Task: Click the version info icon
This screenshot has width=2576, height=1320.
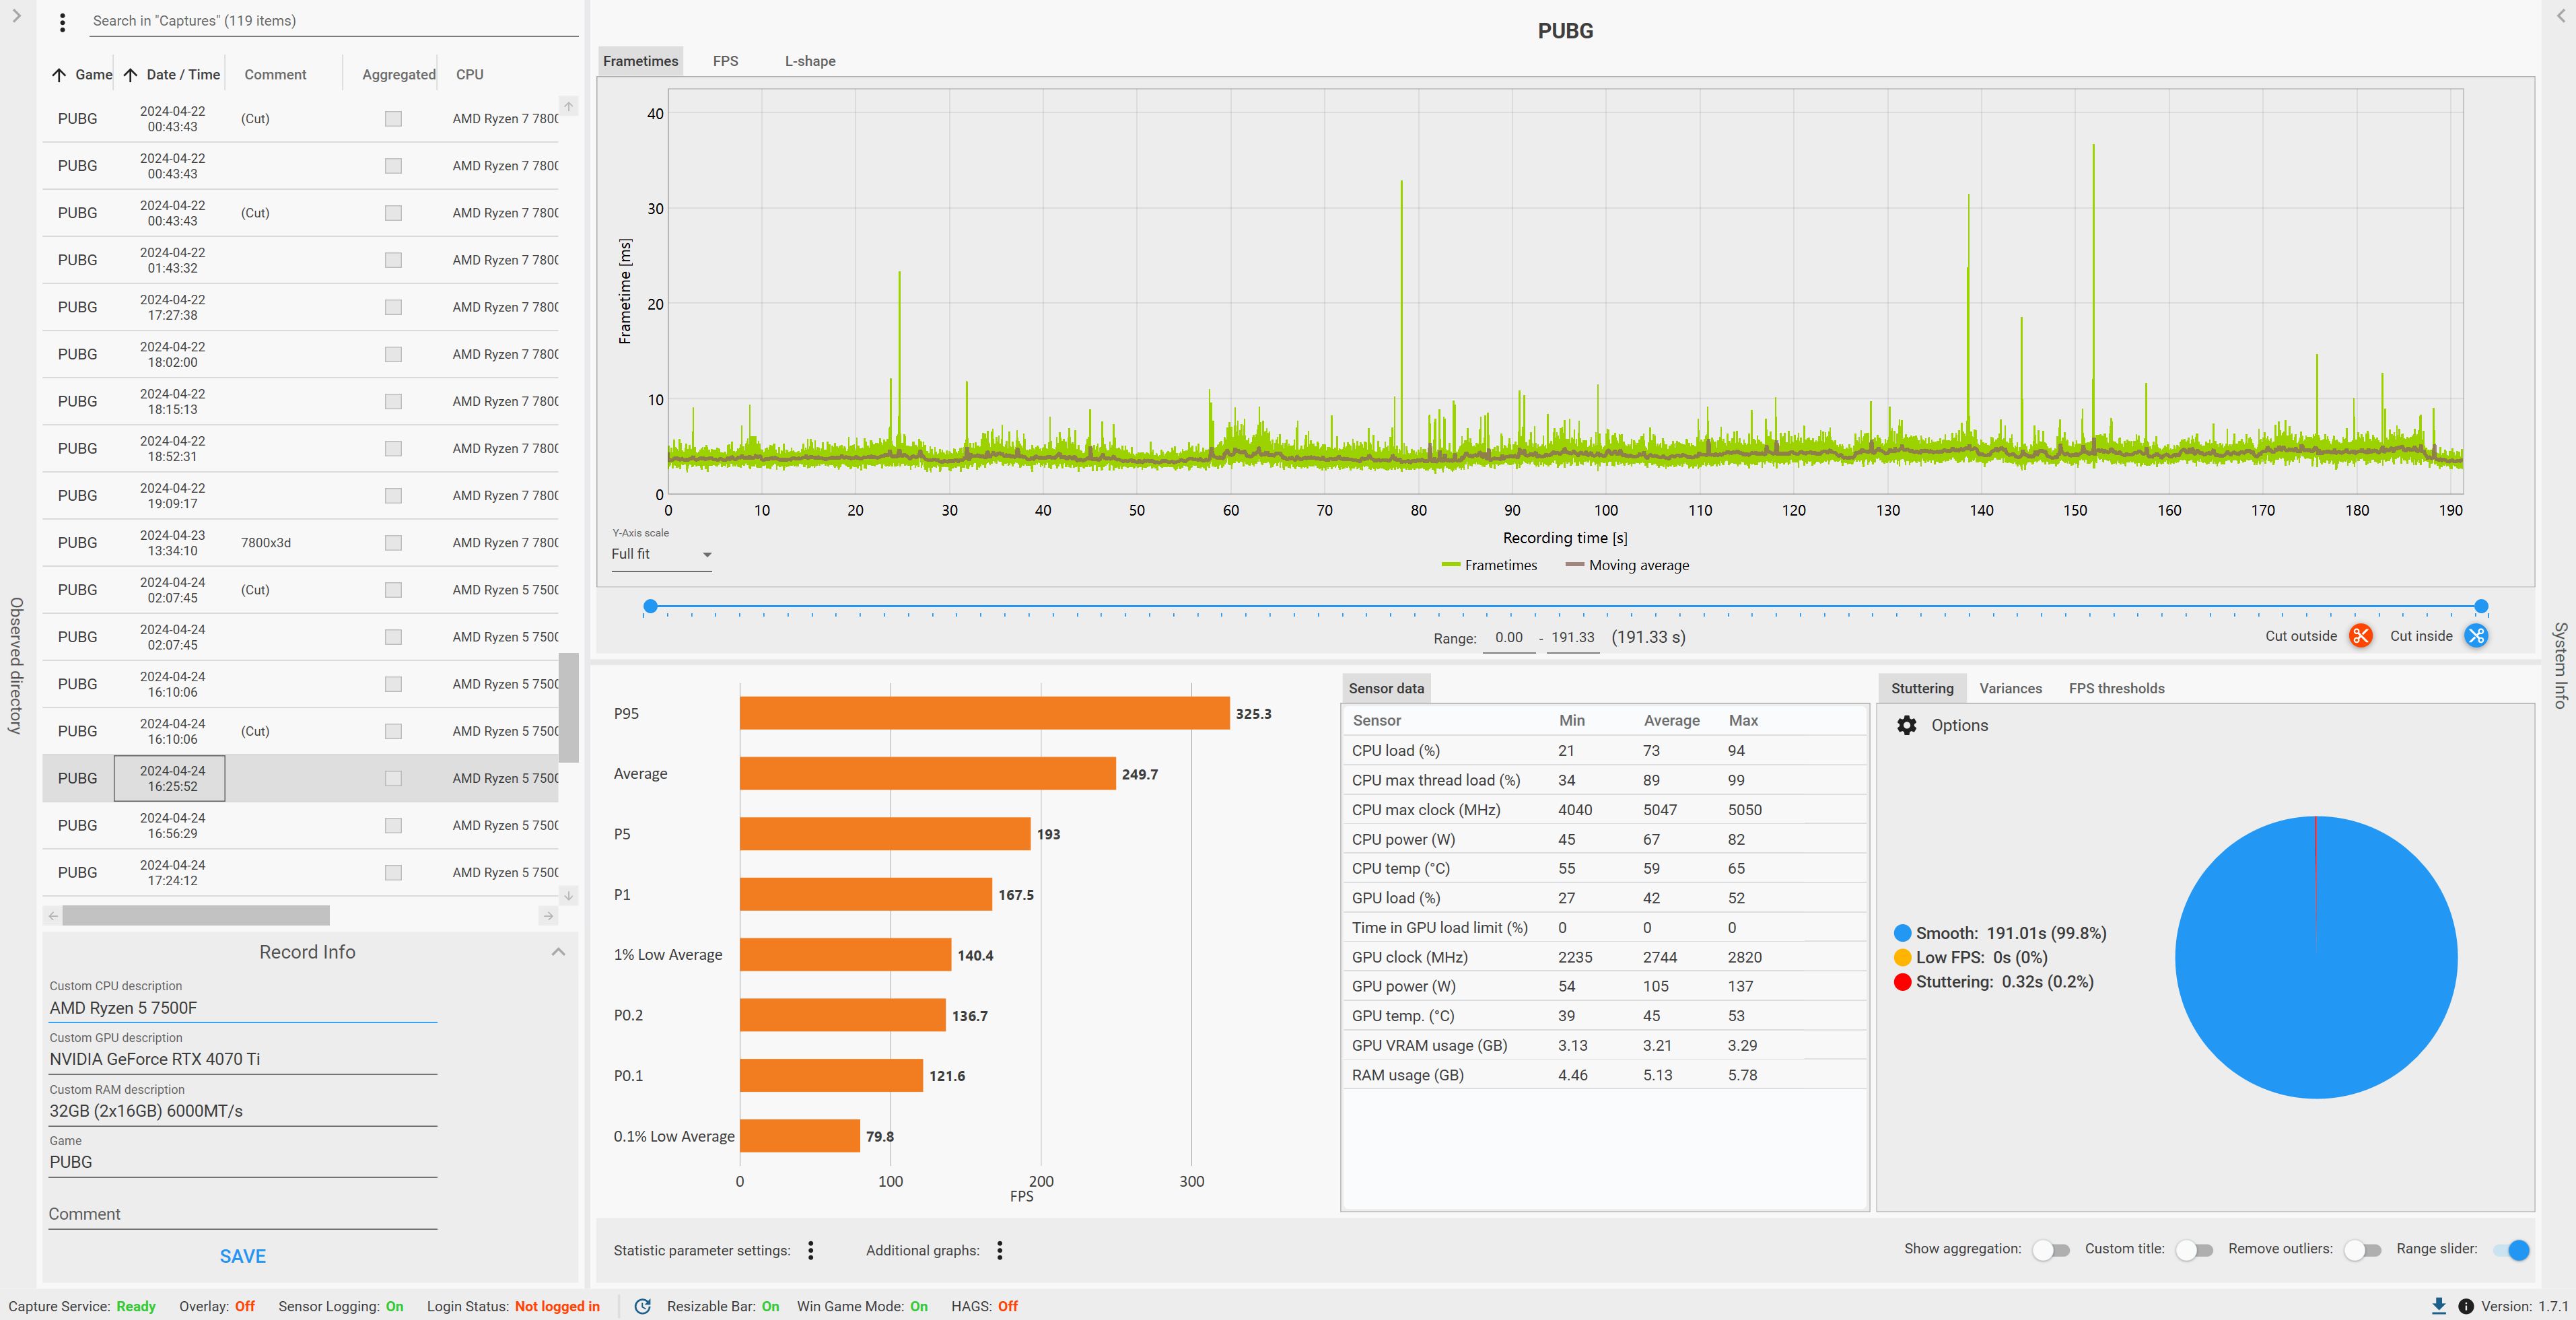Action: click(2466, 1306)
